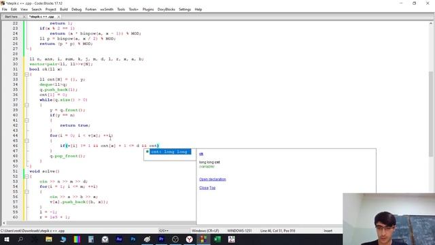Screen dimensions: 435x245
Task: Click 'WINDOWS-1251' encoding in status bar
Action: [x=239, y=231]
